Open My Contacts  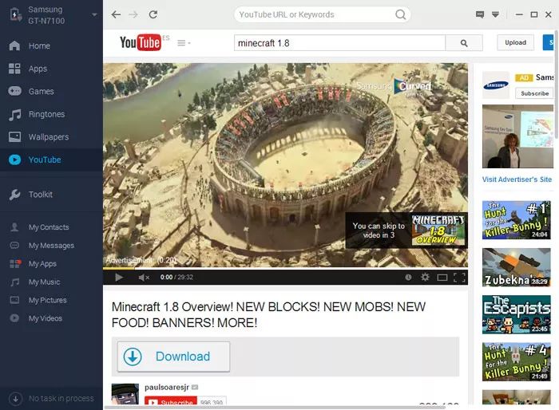(x=51, y=227)
